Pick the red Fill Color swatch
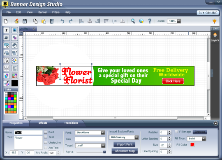Image resolution: width=222 pixels, height=160 pixels. click(192, 145)
